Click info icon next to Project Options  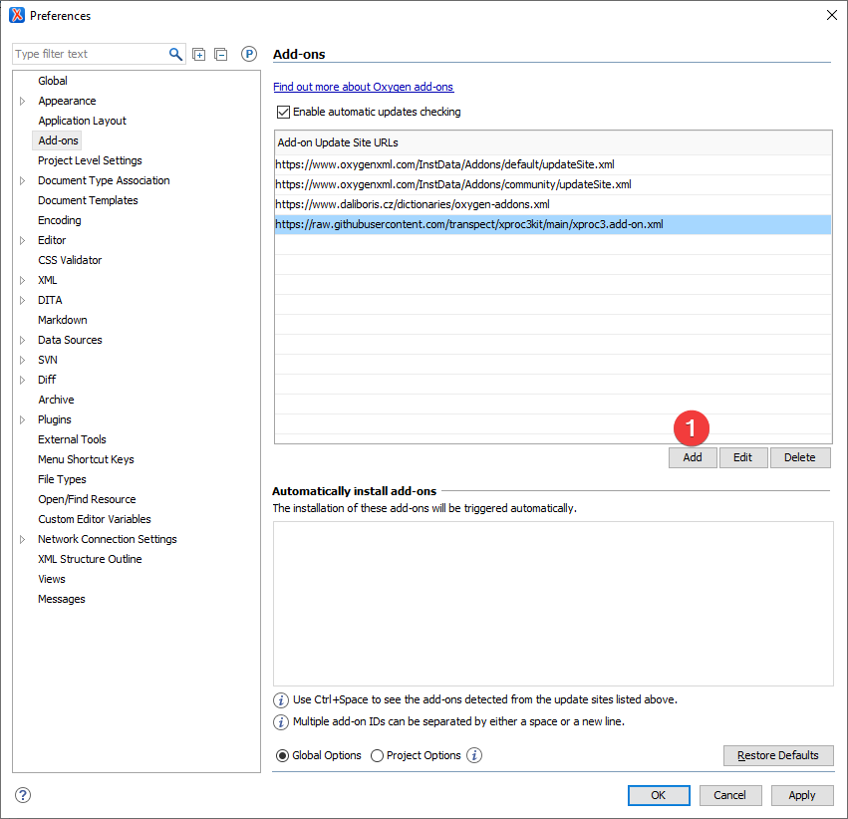[474, 755]
